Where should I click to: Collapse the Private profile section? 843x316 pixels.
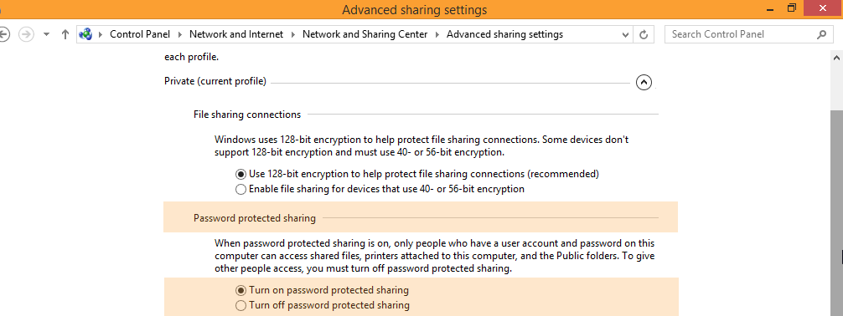point(644,82)
